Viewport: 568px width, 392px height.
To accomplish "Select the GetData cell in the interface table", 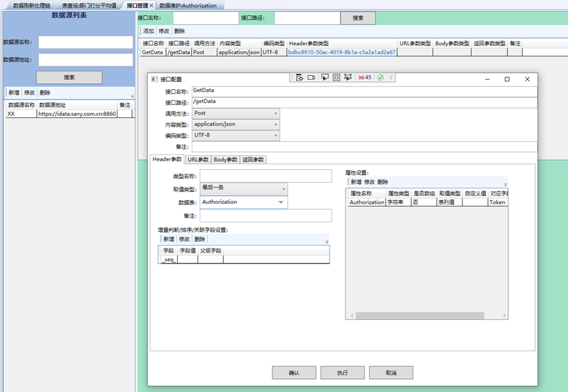I will click(x=153, y=52).
